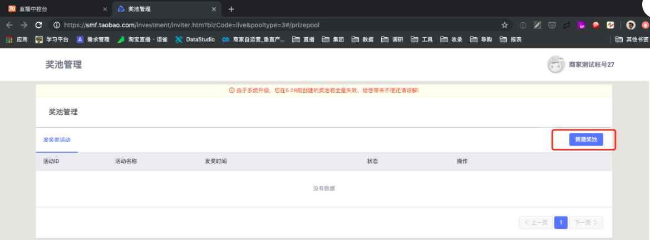This screenshot has width=650, height=240.
Task: View site info icon in address bar
Action: click(57, 25)
